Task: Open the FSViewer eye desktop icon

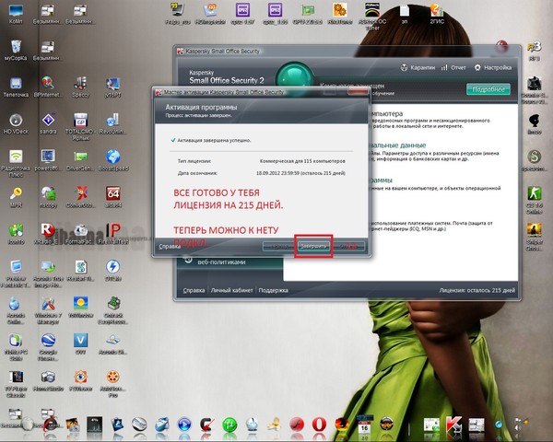Action: 81,380
